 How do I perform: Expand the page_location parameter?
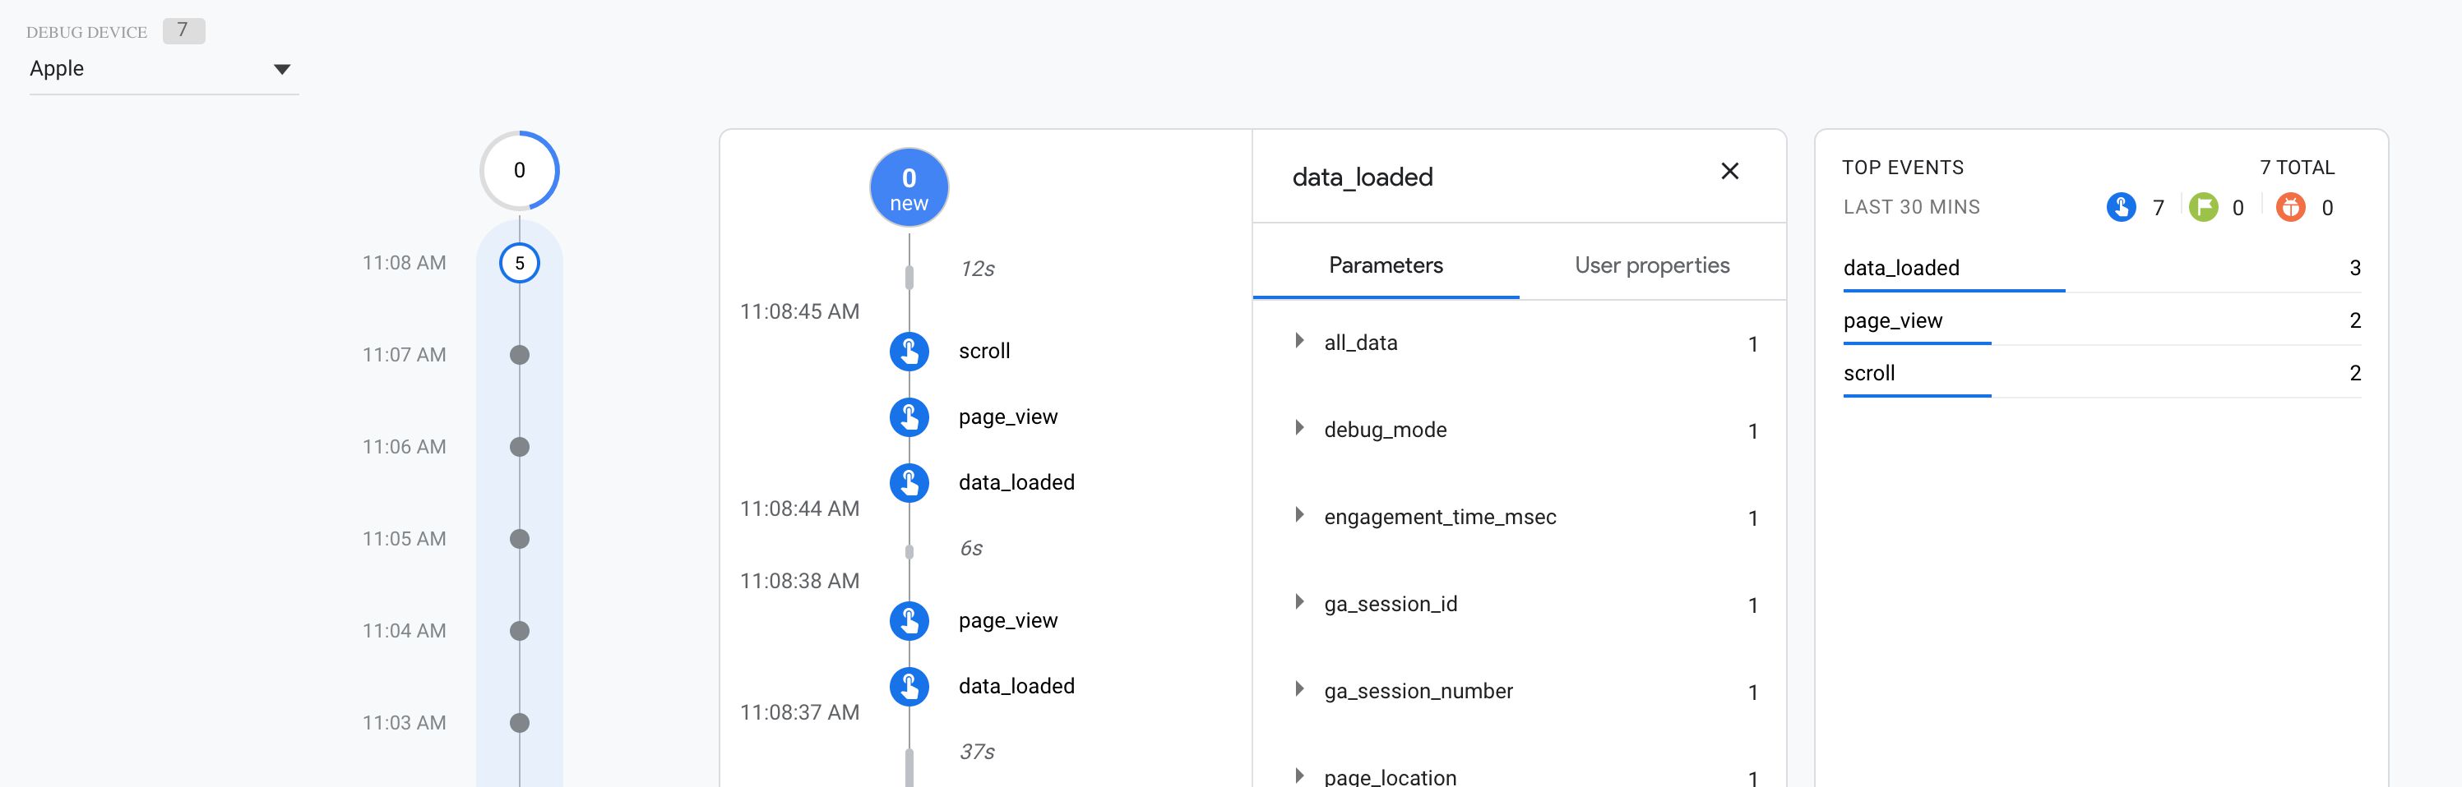[x=1299, y=775]
